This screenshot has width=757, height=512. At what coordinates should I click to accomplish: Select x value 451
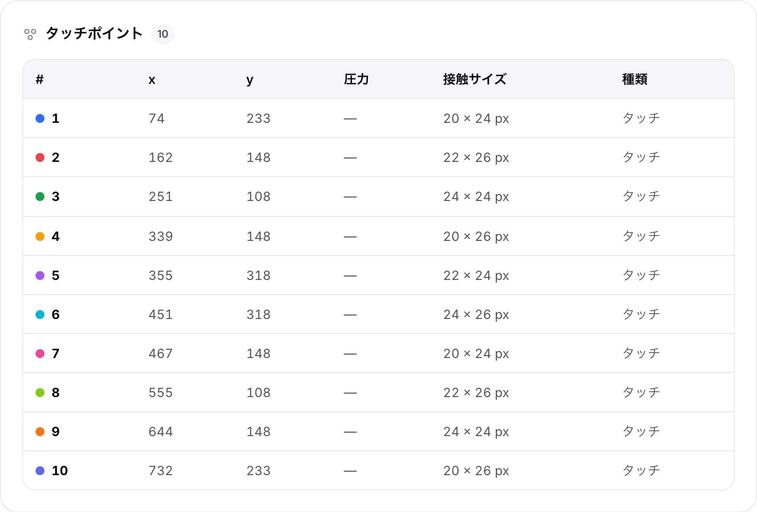(x=160, y=315)
